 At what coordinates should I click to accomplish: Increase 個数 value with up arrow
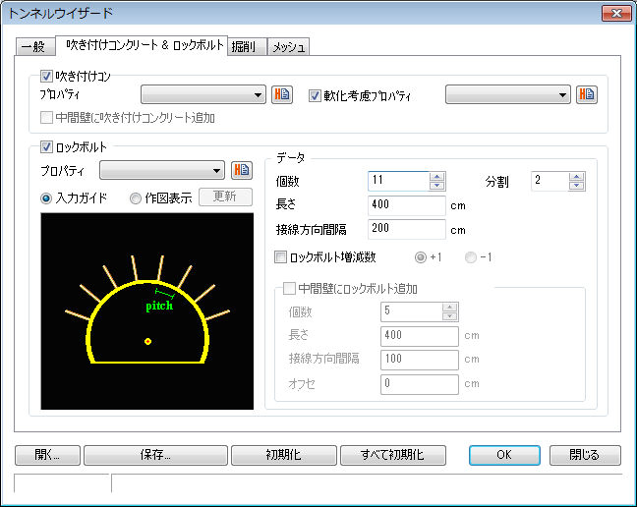[437, 177]
